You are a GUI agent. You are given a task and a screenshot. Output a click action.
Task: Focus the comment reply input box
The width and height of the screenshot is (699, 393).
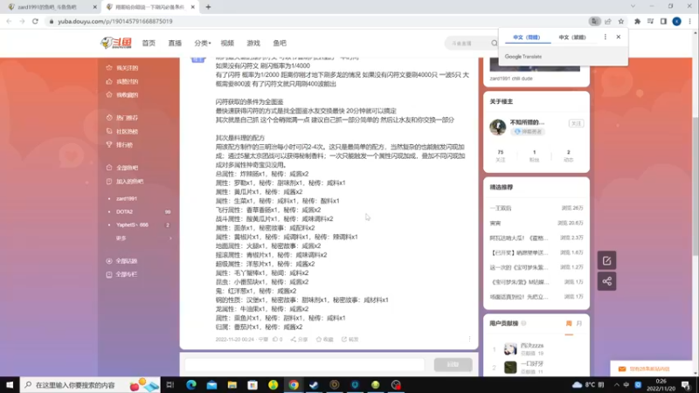[305, 364]
